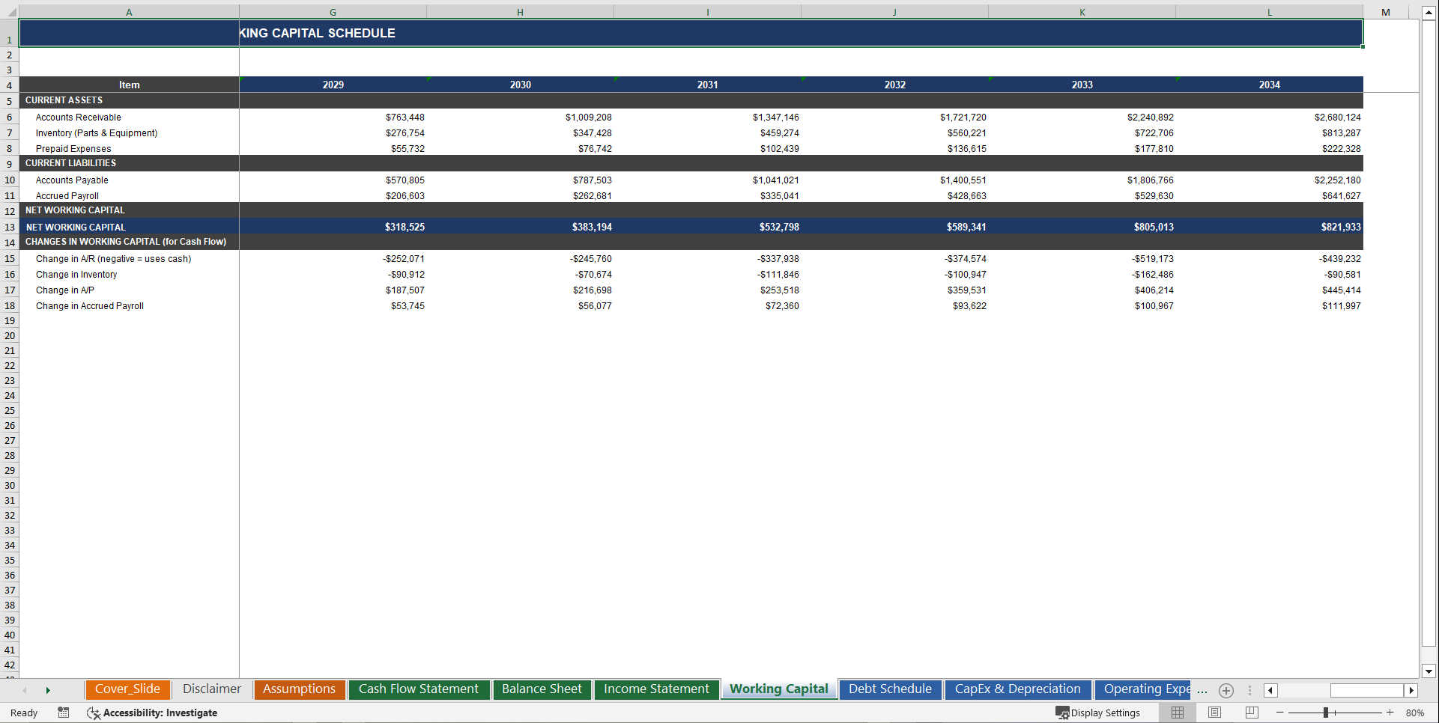Viewport: 1439px width, 723px height.
Task: Click the sheet tab forward navigation arrow
Action: click(x=48, y=690)
